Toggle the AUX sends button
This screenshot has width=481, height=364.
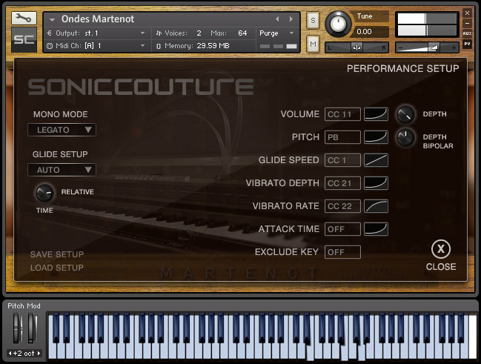467,33
